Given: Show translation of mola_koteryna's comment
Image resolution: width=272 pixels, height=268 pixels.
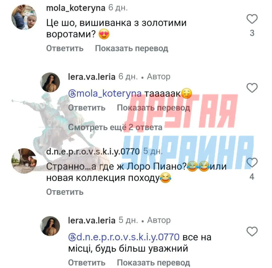Looking at the screenshot, I should click(131, 48).
